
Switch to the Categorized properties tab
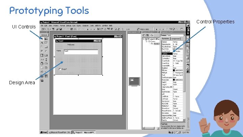pyautogui.click(x=175, y=39)
